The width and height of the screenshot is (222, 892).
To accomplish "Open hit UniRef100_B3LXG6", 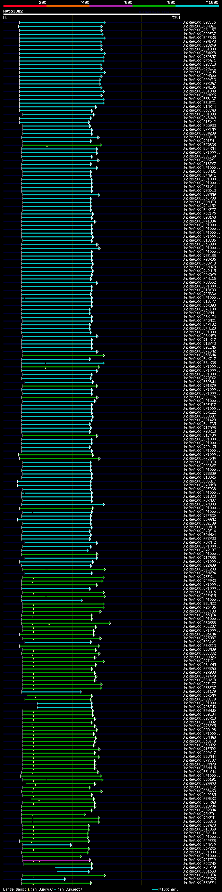I will [199, 363].
